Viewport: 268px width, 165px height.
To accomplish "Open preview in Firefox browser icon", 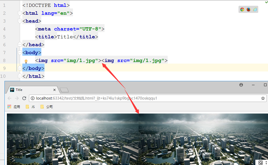I will pyautogui.click(x=249, y=9).
